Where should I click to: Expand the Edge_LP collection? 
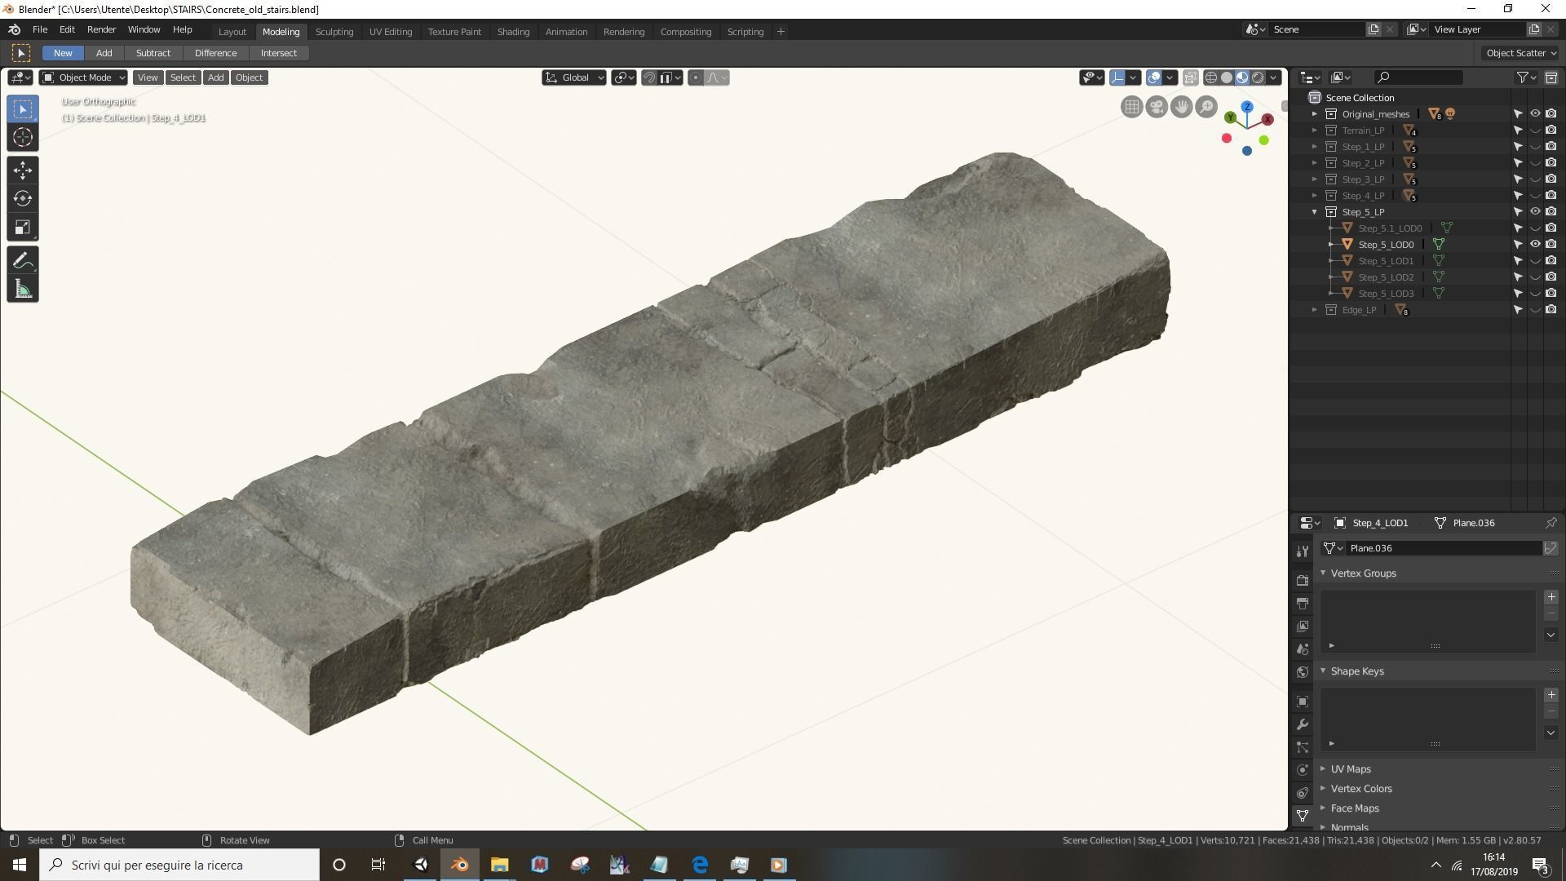click(x=1315, y=310)
